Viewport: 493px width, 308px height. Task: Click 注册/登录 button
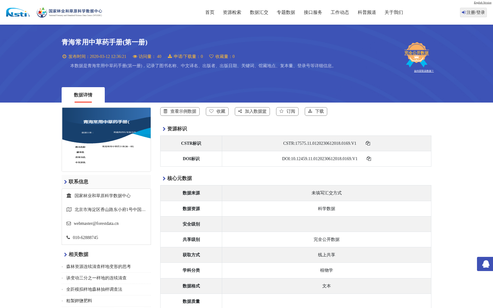[473, 12]
